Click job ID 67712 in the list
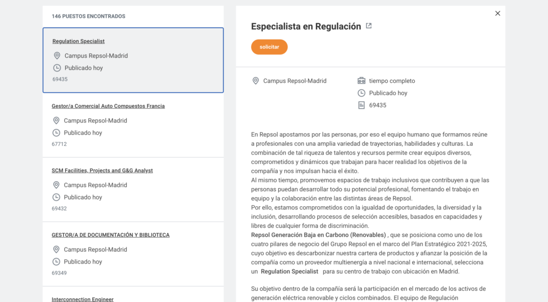548x302 pixels. tap(59, 144)
